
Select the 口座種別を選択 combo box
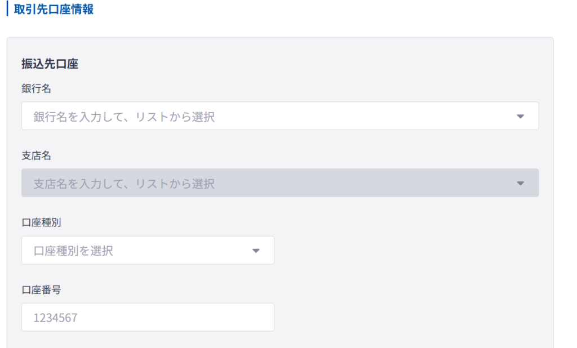148,250
